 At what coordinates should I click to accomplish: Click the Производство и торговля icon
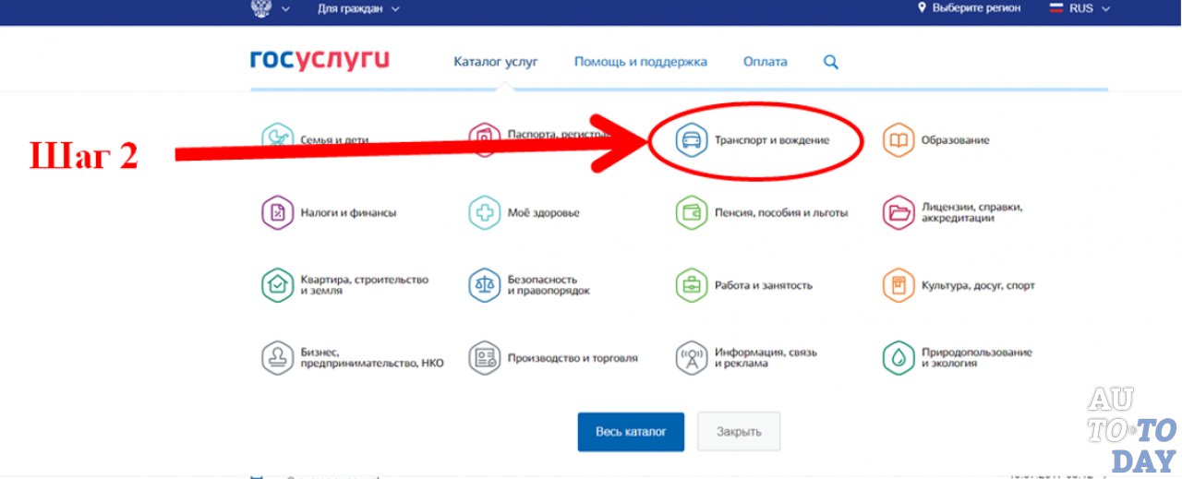[x=484, y=358]
